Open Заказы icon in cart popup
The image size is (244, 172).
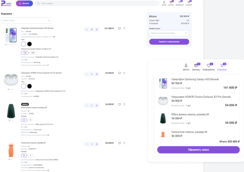(x=196, y=67)
